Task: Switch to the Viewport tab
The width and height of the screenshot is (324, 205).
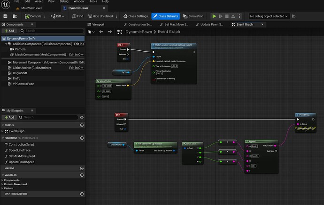Action: point(98,24)
